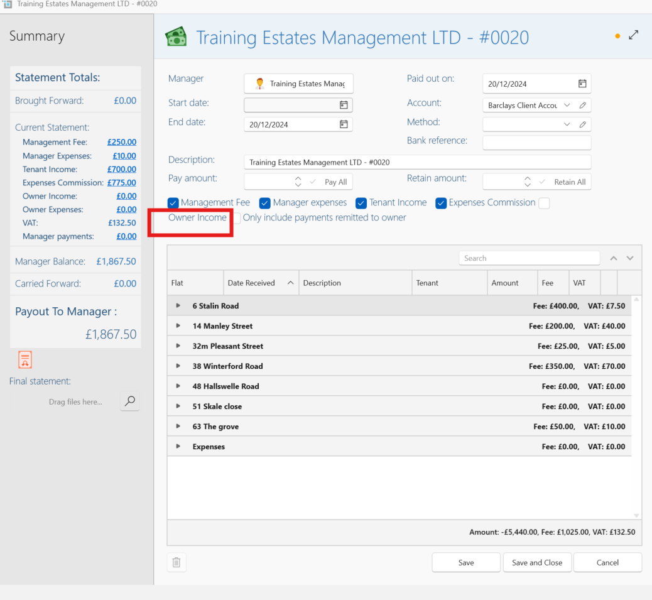Click the Cancel button
Image resolution: width=652 pixels, height=600 pixels.
click(607, 562)
